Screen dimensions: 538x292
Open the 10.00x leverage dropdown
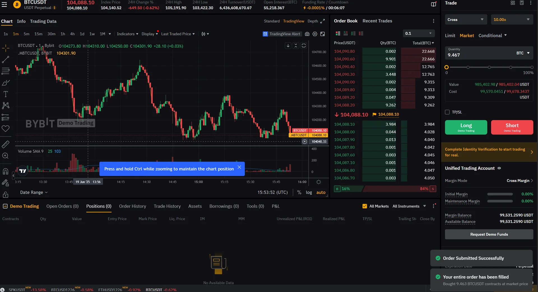point(512,20)
